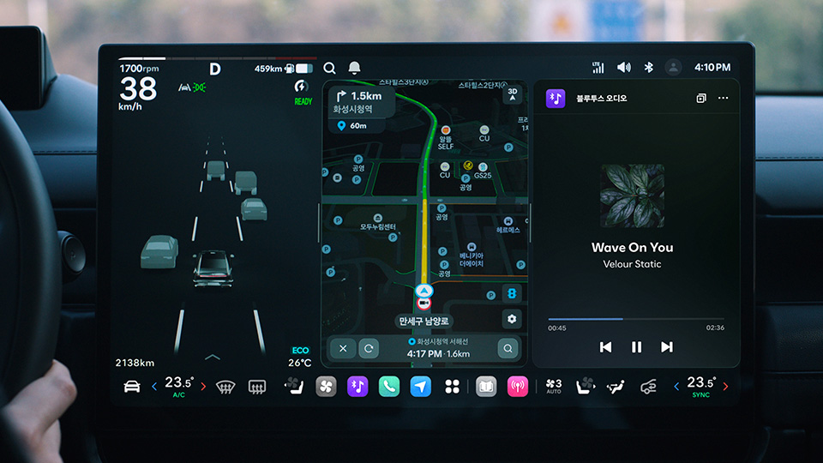
Task: Open volume settings speaker icon
Action: click(x=623, y=67)
